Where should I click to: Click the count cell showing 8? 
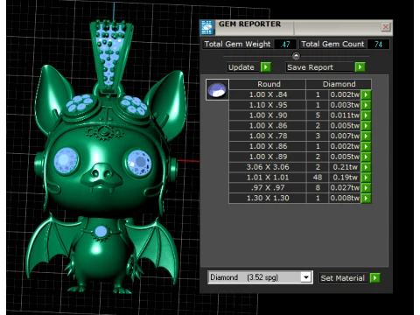[x=318, y=187]
